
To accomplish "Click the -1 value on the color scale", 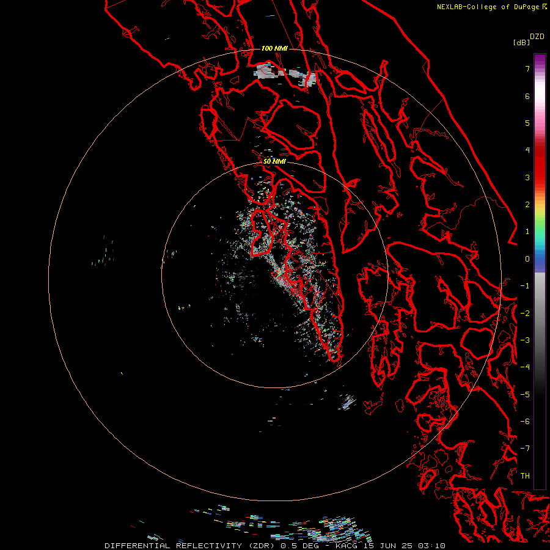I will point(525,286).
